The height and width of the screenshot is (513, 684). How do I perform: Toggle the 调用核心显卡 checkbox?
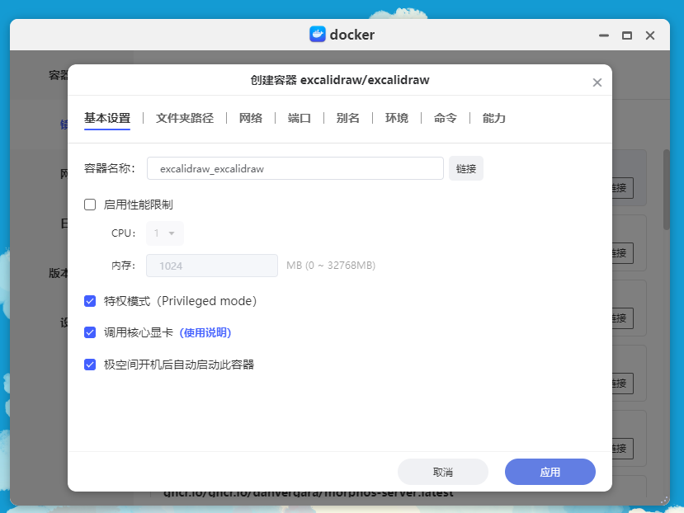[90, 333]
